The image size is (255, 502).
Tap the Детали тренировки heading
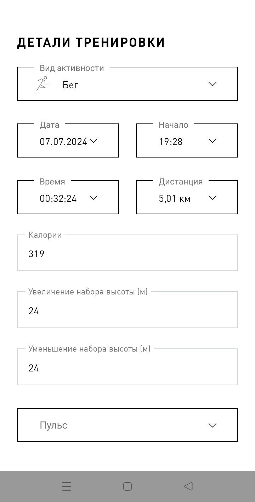click(91, 43)
